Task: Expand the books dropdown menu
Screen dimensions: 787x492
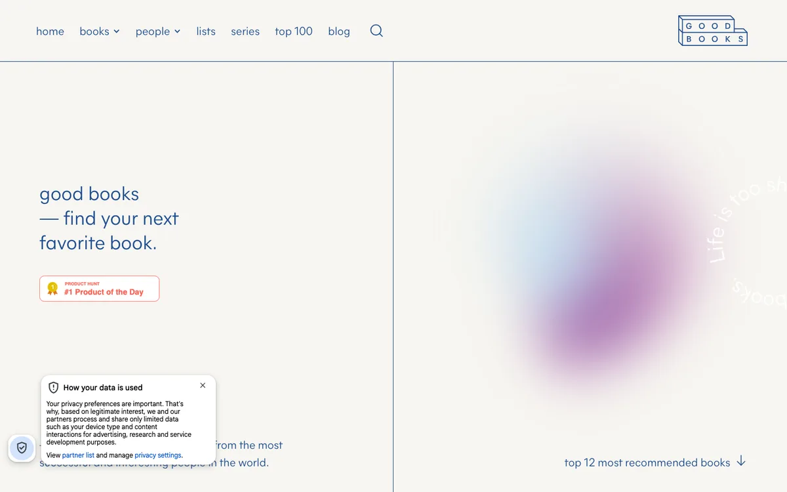Action: coord(100,31)
